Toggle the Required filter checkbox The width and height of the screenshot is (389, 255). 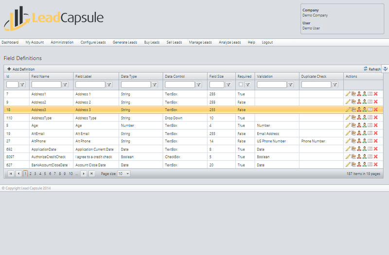[241, 85]
